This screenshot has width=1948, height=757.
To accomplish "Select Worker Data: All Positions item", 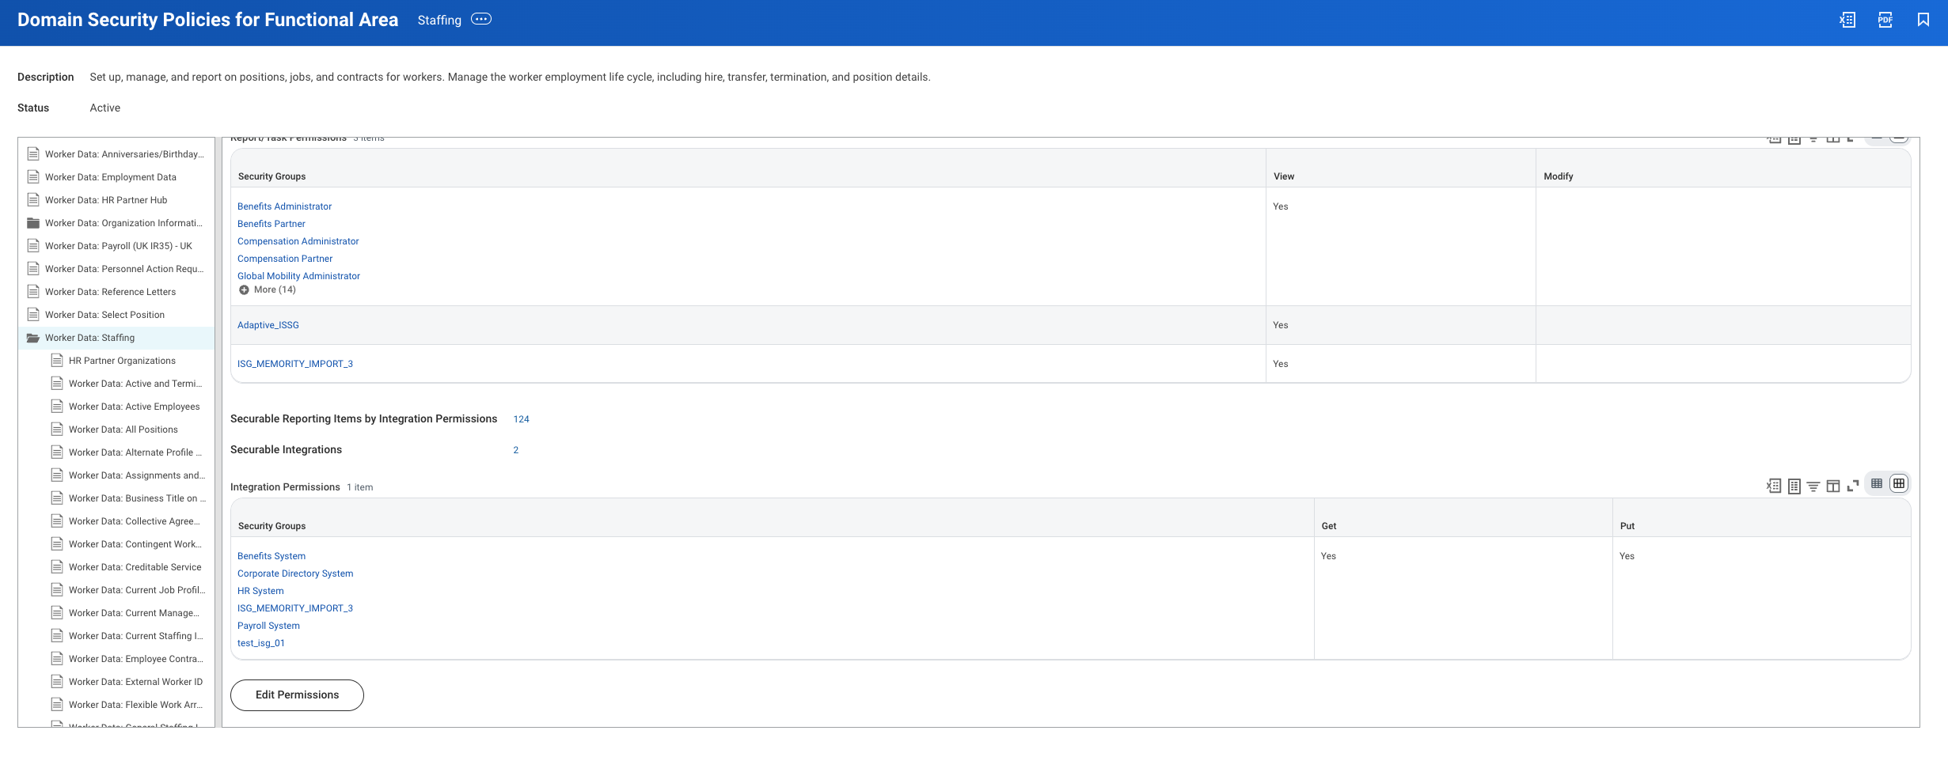I will pos(123,430).
